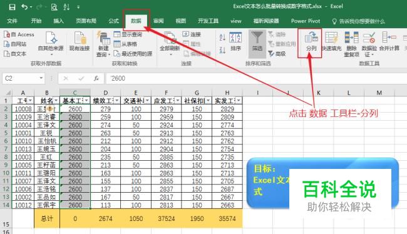Click the Save icon in quick access toolbar
407x234 pixels.
[x=12, y=7]
